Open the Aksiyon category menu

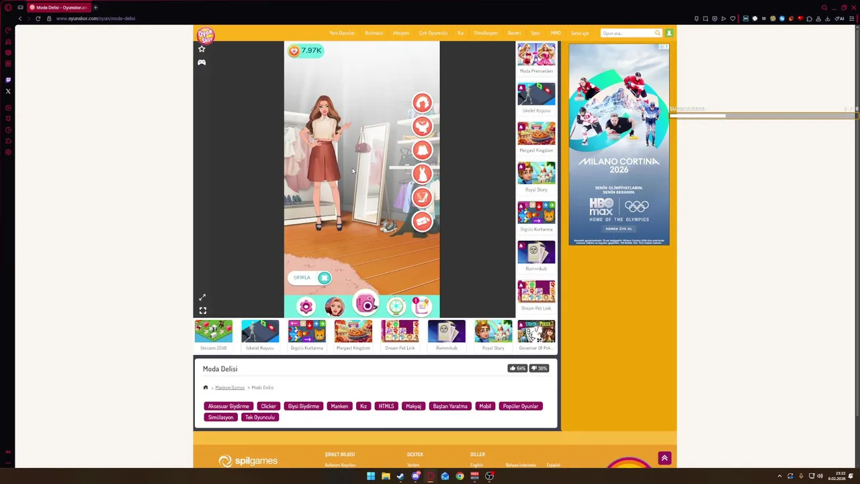point(401,33)
